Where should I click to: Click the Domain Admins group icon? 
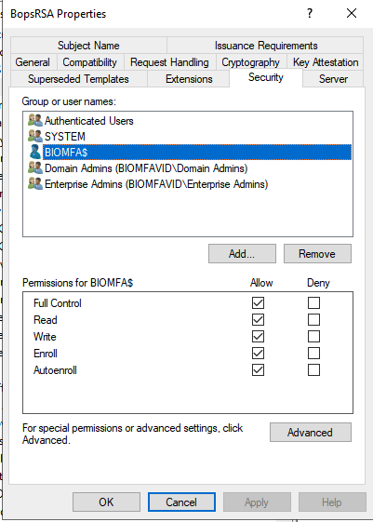[35, 167]
